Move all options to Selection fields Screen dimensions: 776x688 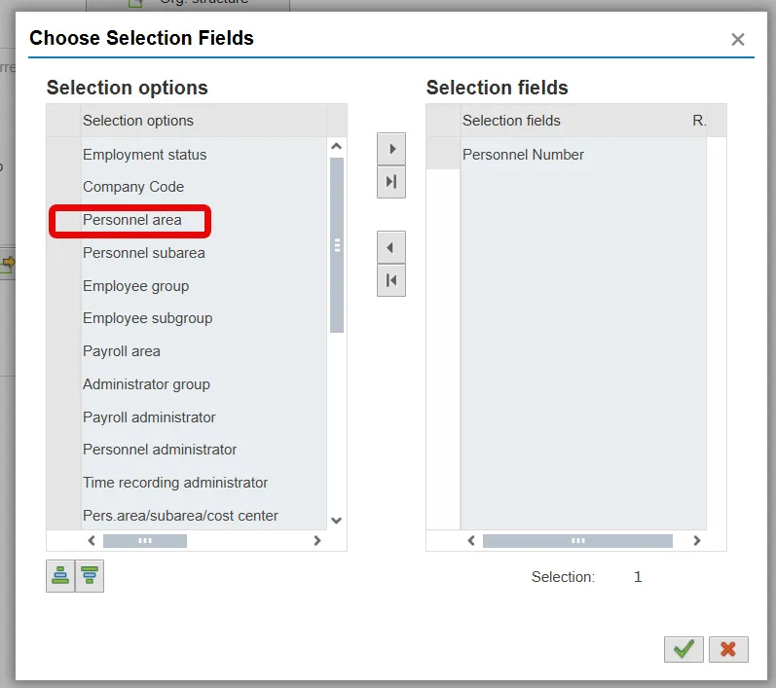point(391,182)
